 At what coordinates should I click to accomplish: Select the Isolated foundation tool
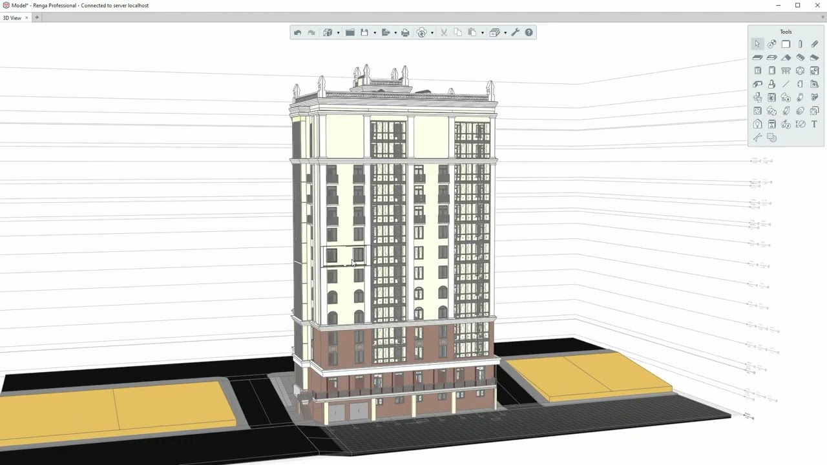pyautogui.click(x=771, y=84)
